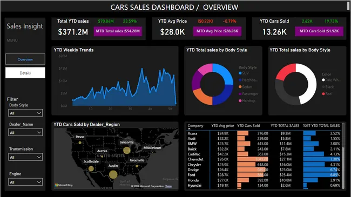The image size is (351, 197).
Task: Select the Sedan legend color marker
Action: pyautogui.click(x=240, y=87)
